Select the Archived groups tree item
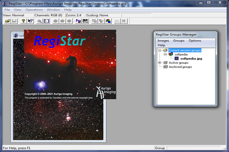The image size is (229, 152). [x=181, y=67]
